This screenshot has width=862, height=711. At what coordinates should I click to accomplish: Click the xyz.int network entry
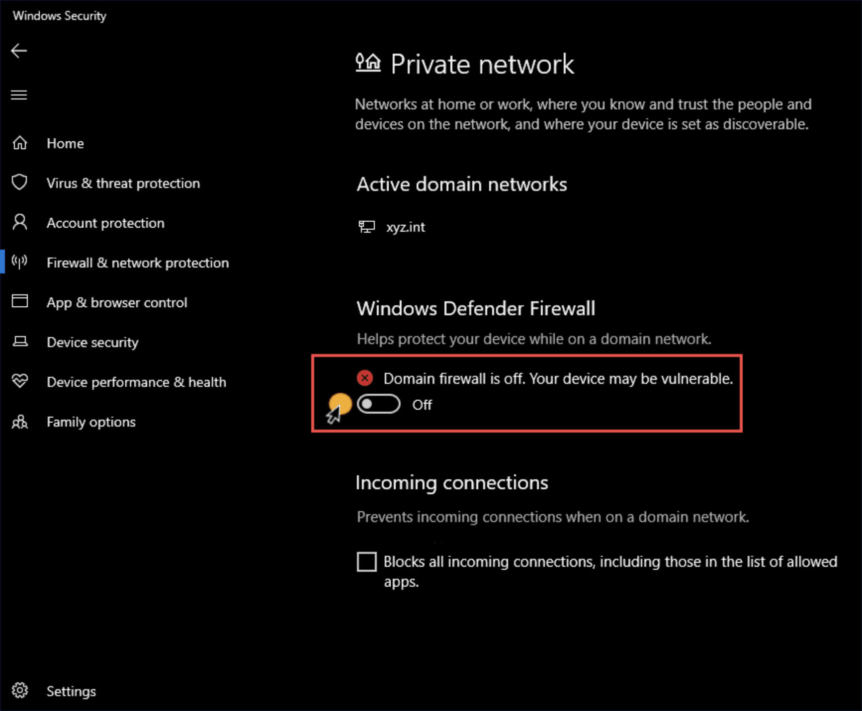click(405, 227)
